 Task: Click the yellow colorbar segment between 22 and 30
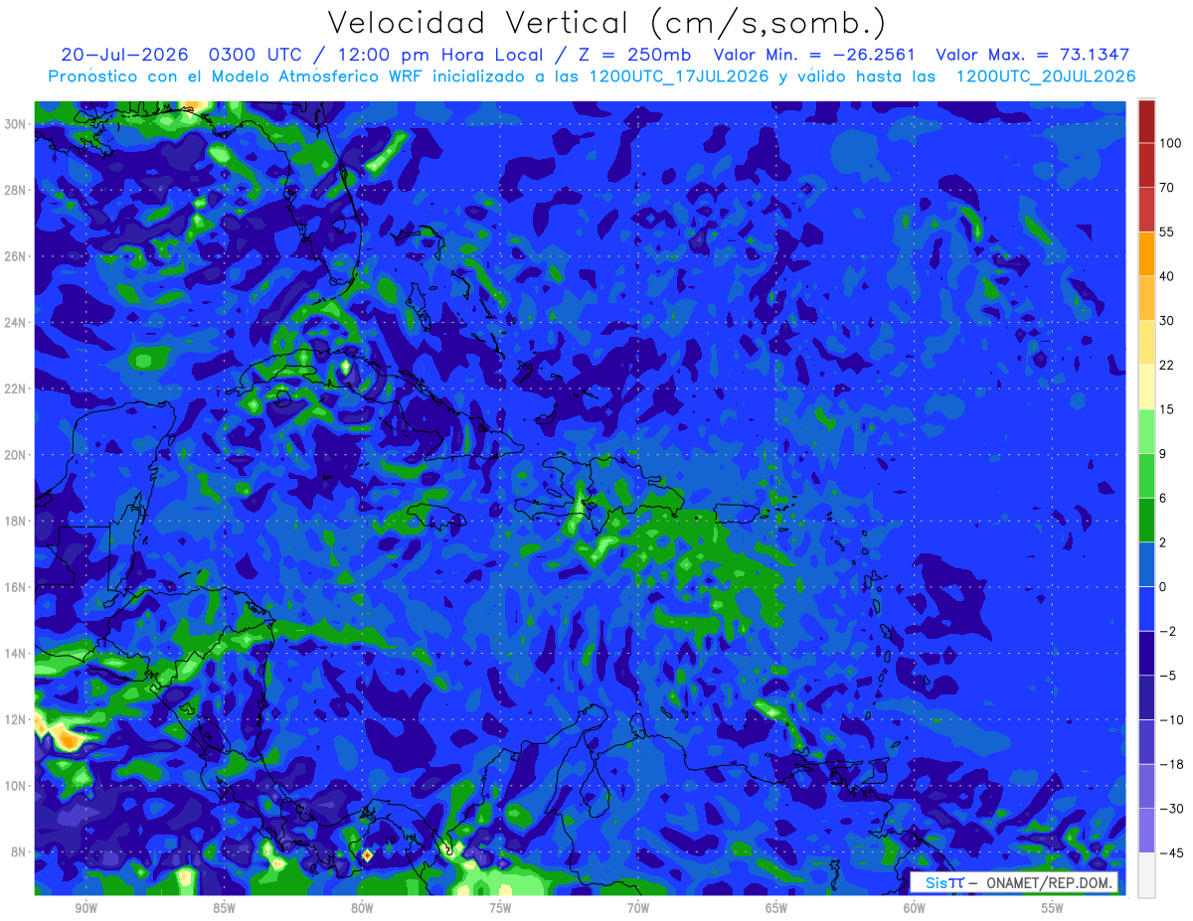click(1146, 342)
